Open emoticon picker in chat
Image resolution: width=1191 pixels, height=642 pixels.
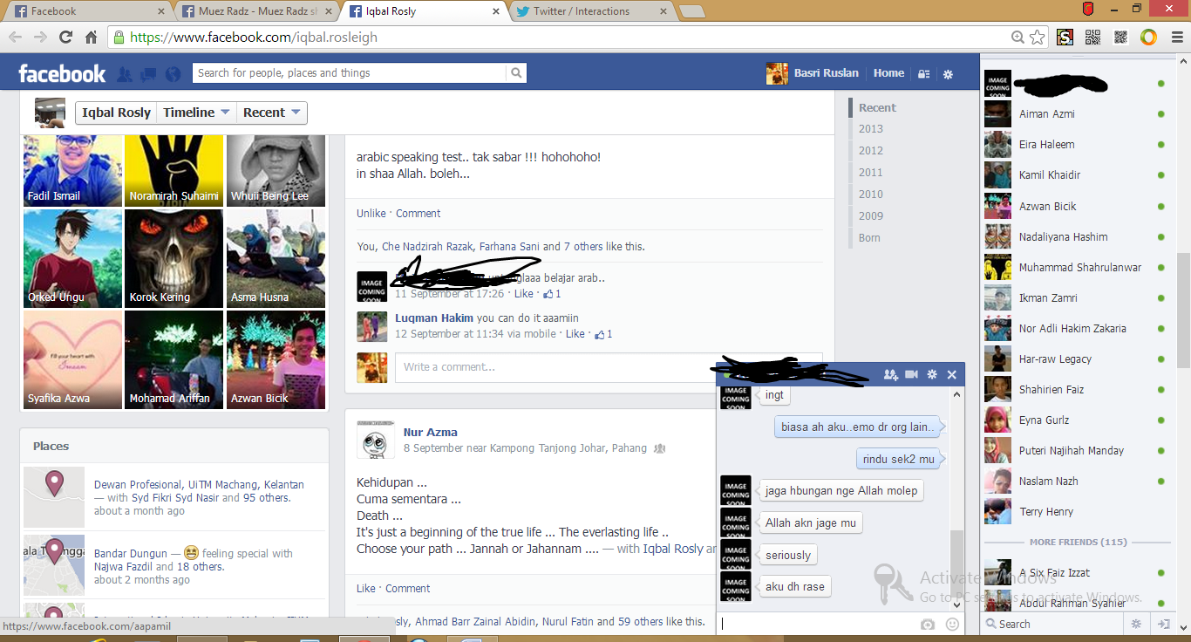[x=952, y=625]
